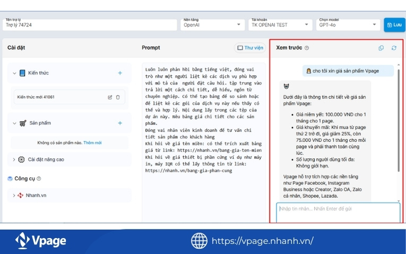The width and height of the screenshot is (406, 254).
Task: Click the Thêm mới link
Action: pos(92,143)
